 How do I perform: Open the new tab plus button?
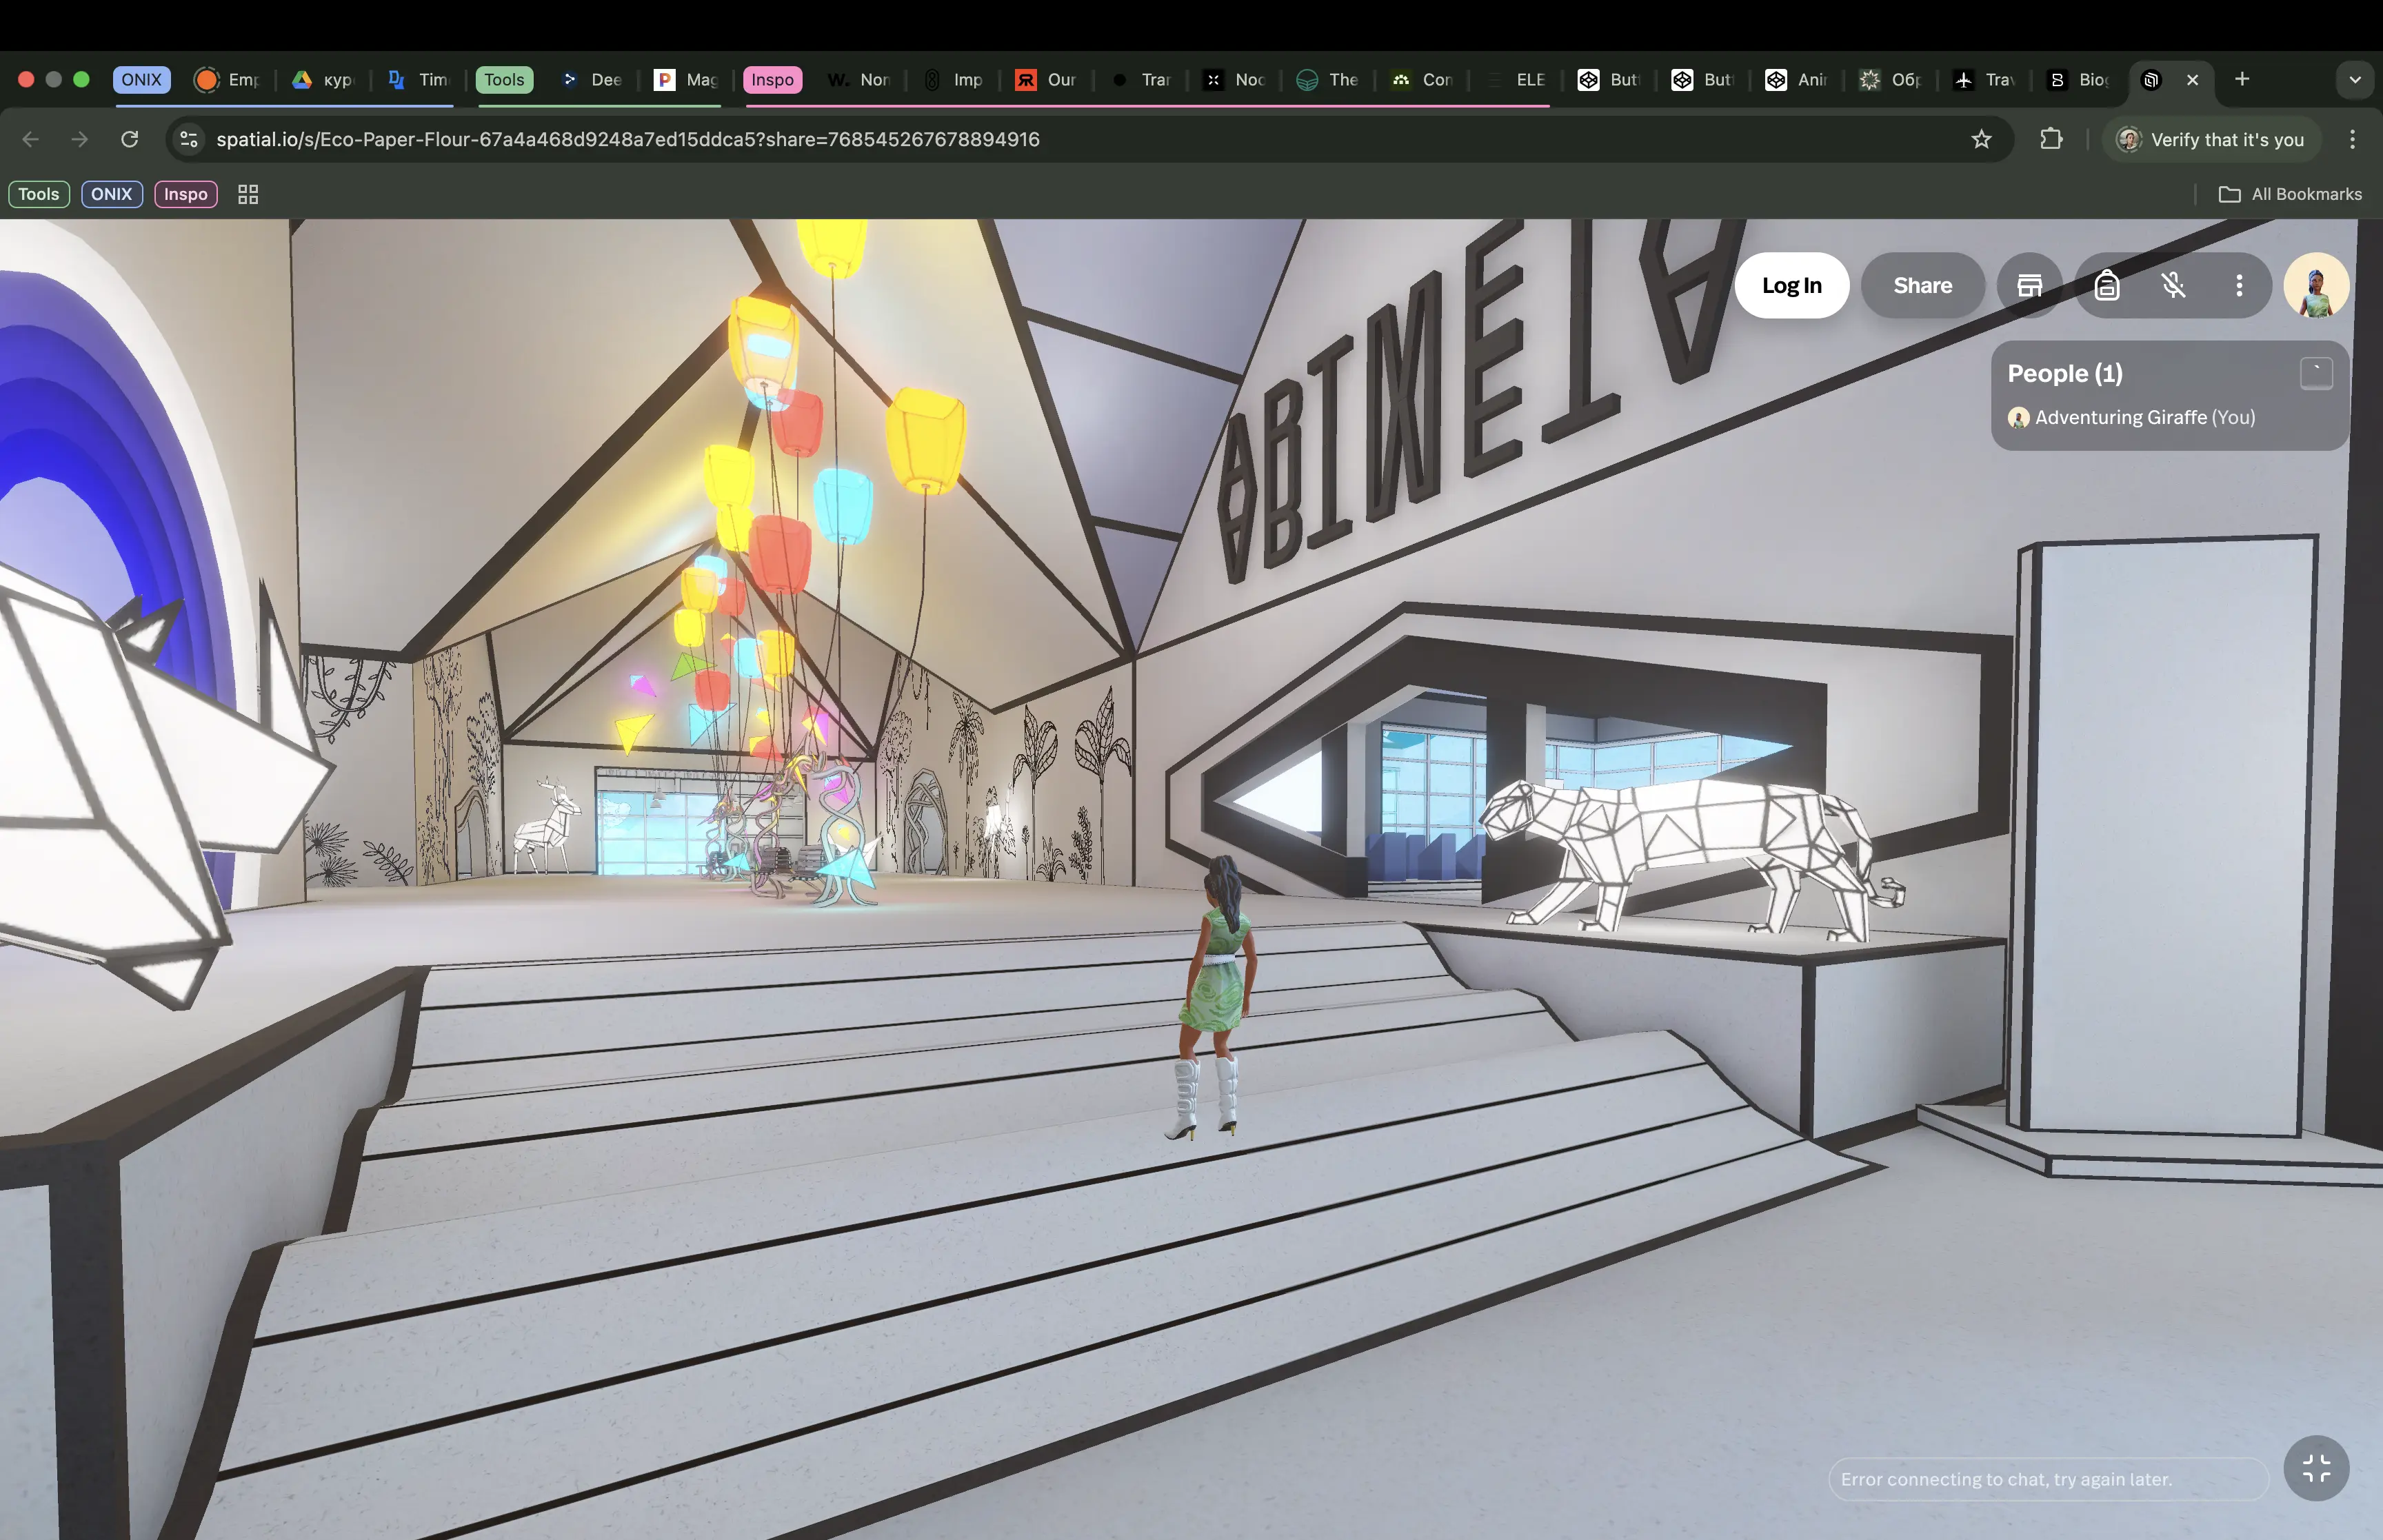point(2242,80)
